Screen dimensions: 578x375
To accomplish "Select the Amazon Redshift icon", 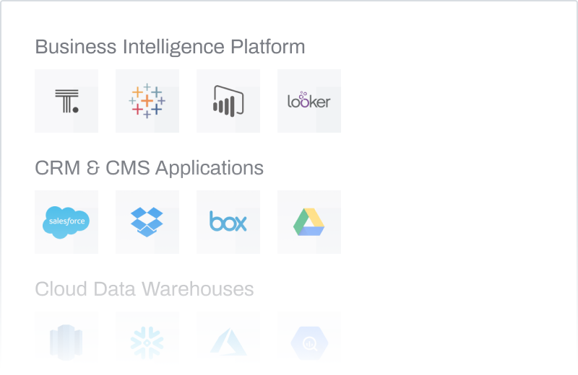I will click(66, 340).
